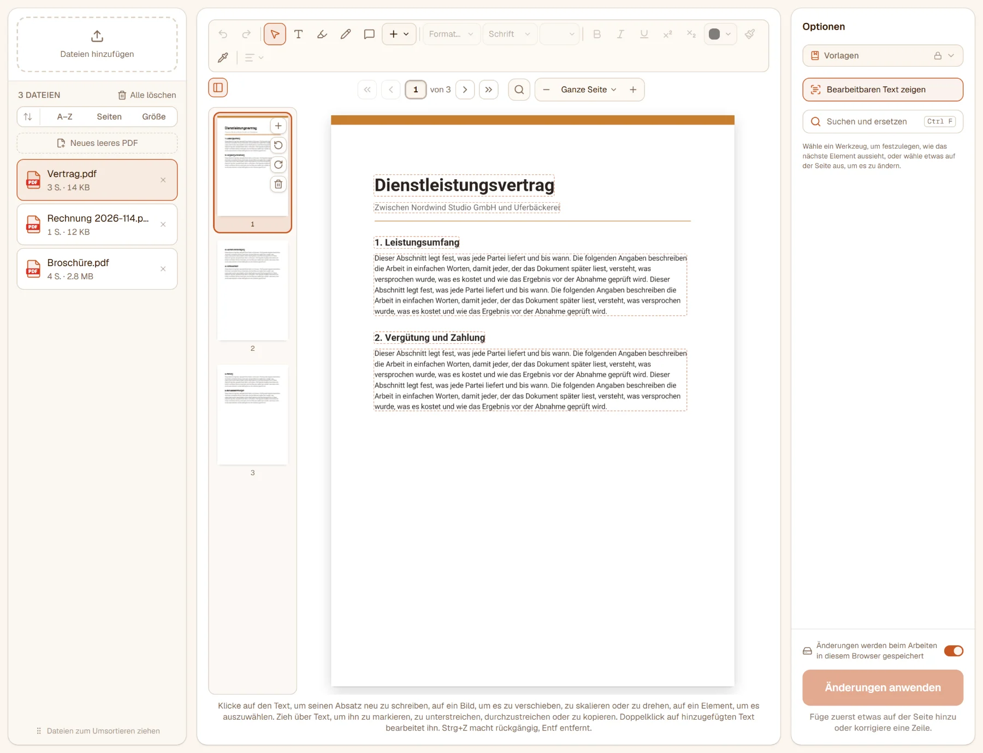Open the Format dropdown
Image resolution: width=983 pixels, height=753 pixels.
pos(452,34)
